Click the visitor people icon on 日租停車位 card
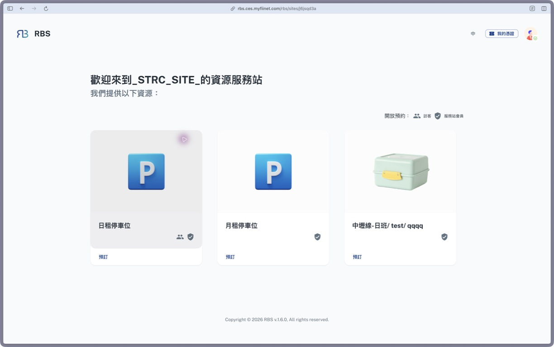 [180, 237]
